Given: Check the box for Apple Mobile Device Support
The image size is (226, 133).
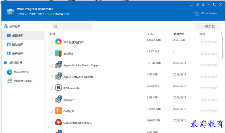Looking at the screenshot, I should point(51,65).
